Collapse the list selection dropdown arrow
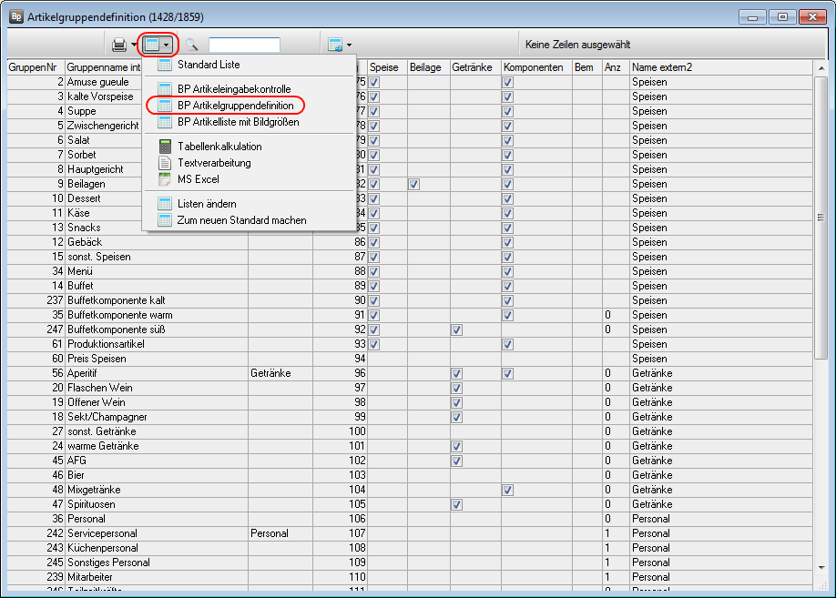The height and width of the screenshot is (598, 836). [166, 45]
